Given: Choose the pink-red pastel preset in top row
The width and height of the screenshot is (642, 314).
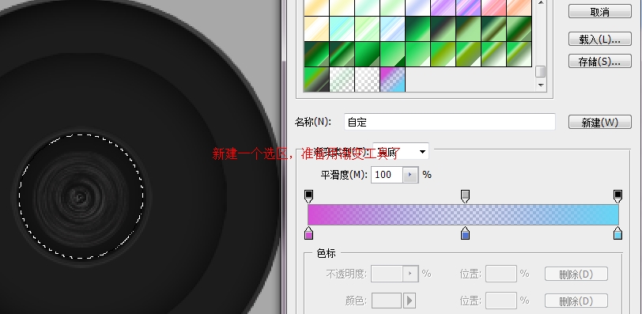Looking at the screenshot, I should (x=494, y=7).
